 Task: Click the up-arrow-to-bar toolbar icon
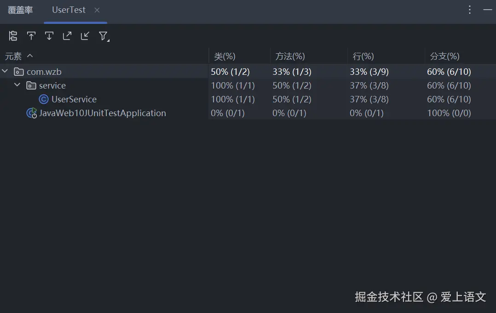point(31,36)
